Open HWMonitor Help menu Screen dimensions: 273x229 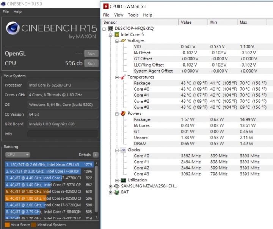147,15
